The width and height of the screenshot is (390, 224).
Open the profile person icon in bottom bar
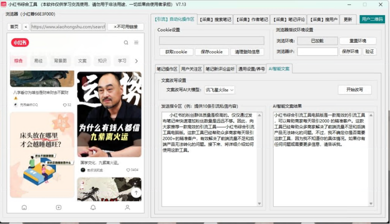[127, 207]
